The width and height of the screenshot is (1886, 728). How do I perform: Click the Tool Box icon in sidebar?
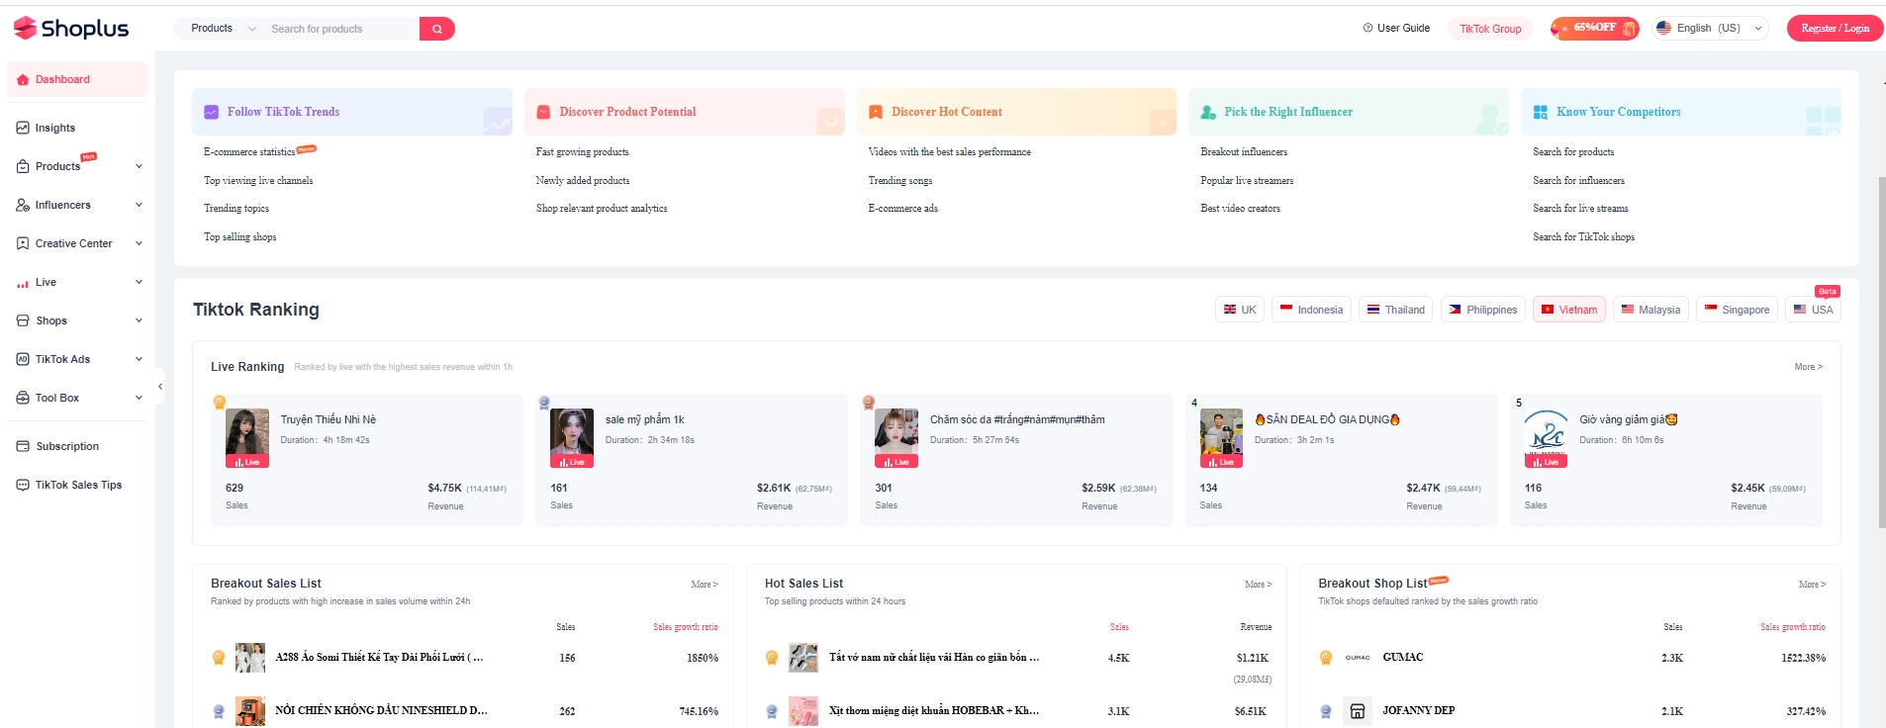tap(23, 398)
